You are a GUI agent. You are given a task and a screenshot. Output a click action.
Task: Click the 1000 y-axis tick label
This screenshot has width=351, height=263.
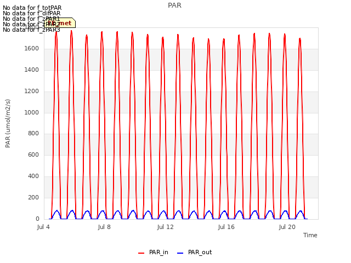32,112
